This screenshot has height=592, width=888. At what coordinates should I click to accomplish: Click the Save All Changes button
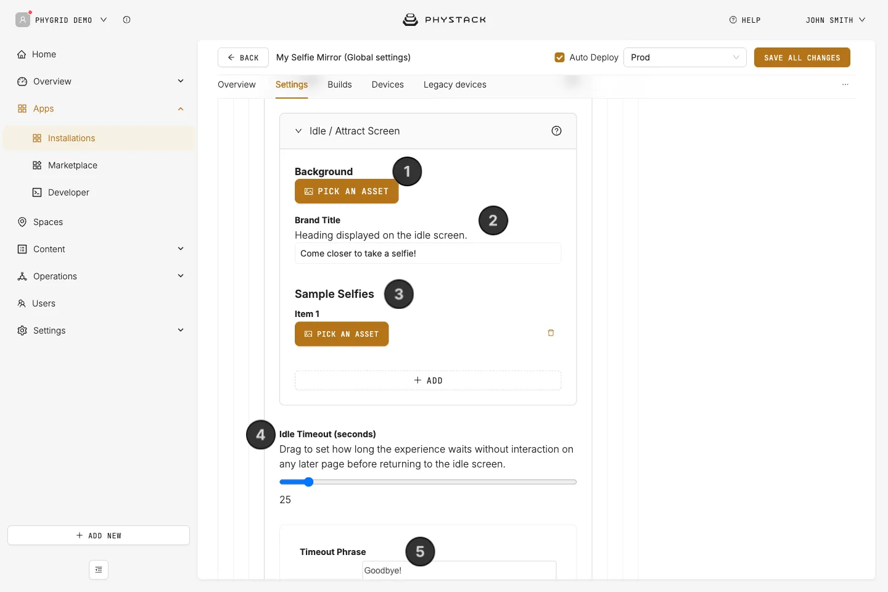(802, 57)
